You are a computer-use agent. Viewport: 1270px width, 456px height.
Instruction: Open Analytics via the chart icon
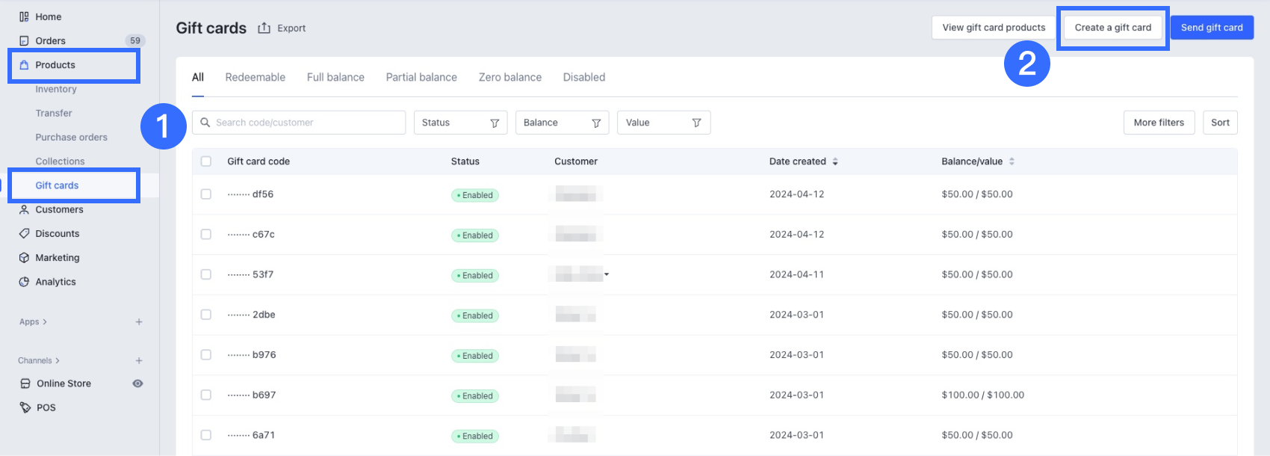(24, 282)
